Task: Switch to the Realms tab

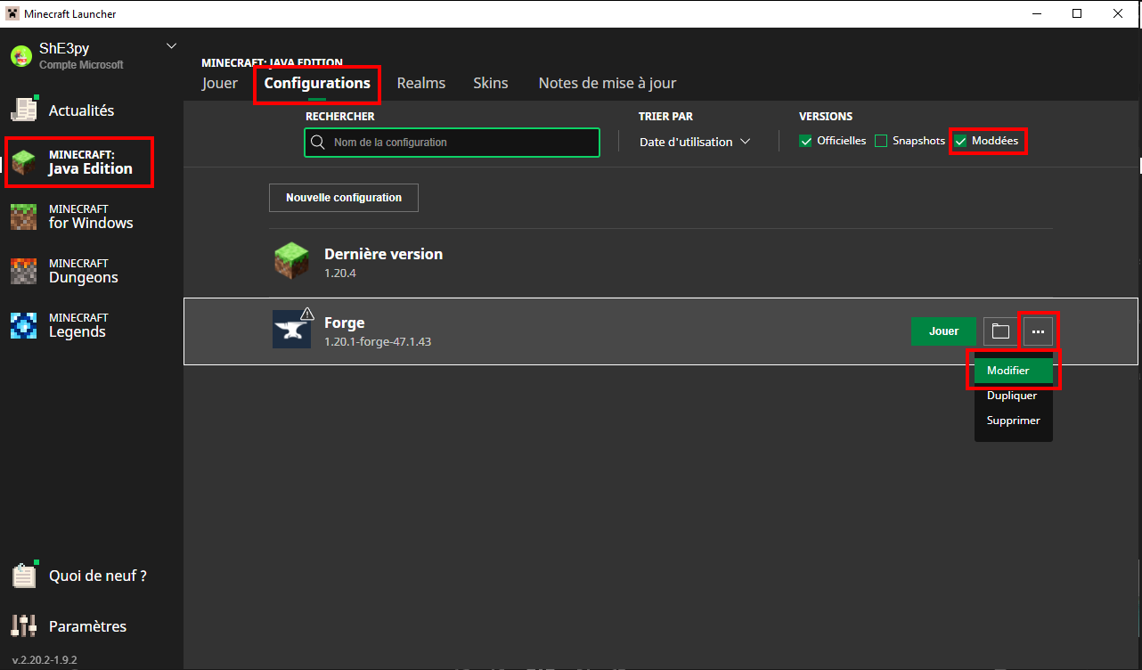Action: pyautogui.click(x=421, y=83)
